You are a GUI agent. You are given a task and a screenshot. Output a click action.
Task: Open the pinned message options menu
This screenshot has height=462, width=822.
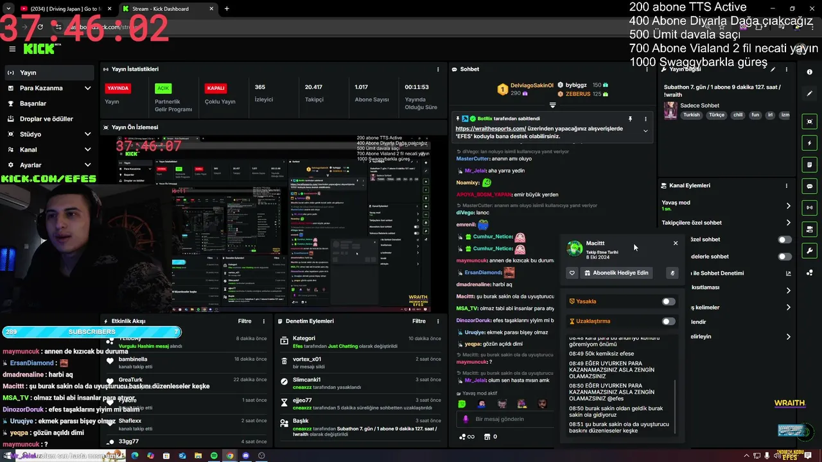[x=645, y=119]
